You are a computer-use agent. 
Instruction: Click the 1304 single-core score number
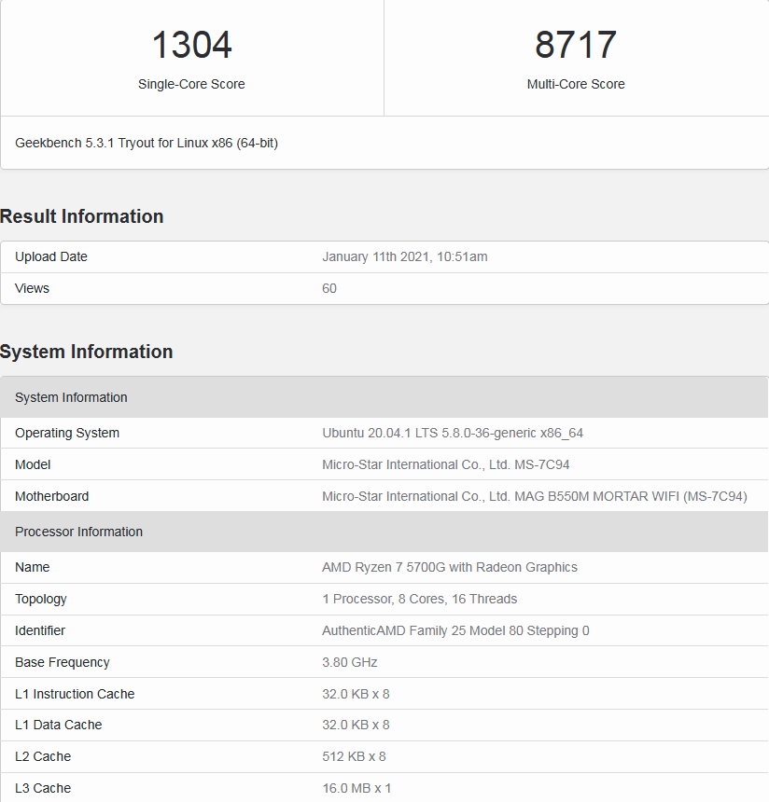[x=191, y=46]
